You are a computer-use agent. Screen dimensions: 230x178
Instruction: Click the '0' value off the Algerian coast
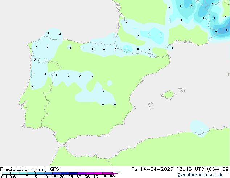[202, 130]
